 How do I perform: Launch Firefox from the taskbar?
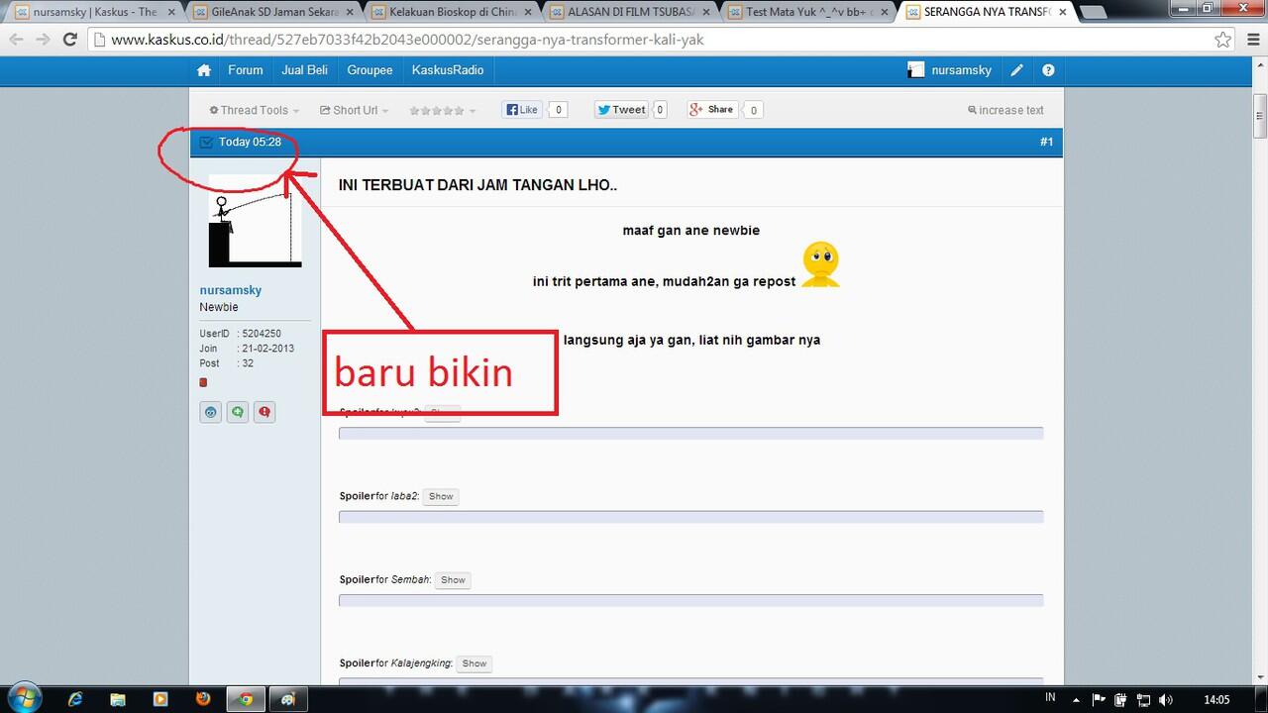point(203,699)
